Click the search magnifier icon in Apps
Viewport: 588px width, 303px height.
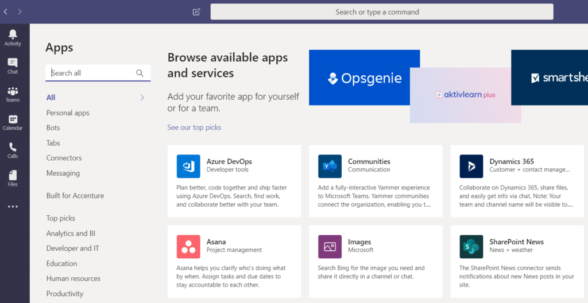140,73
